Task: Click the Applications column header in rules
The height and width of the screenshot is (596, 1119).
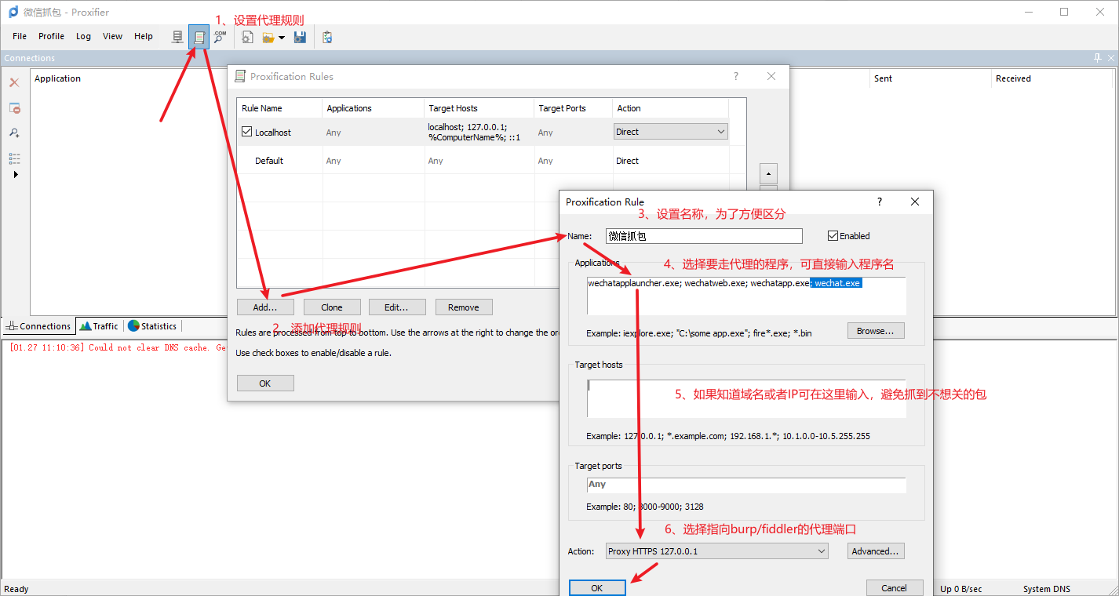Action: 373,108
